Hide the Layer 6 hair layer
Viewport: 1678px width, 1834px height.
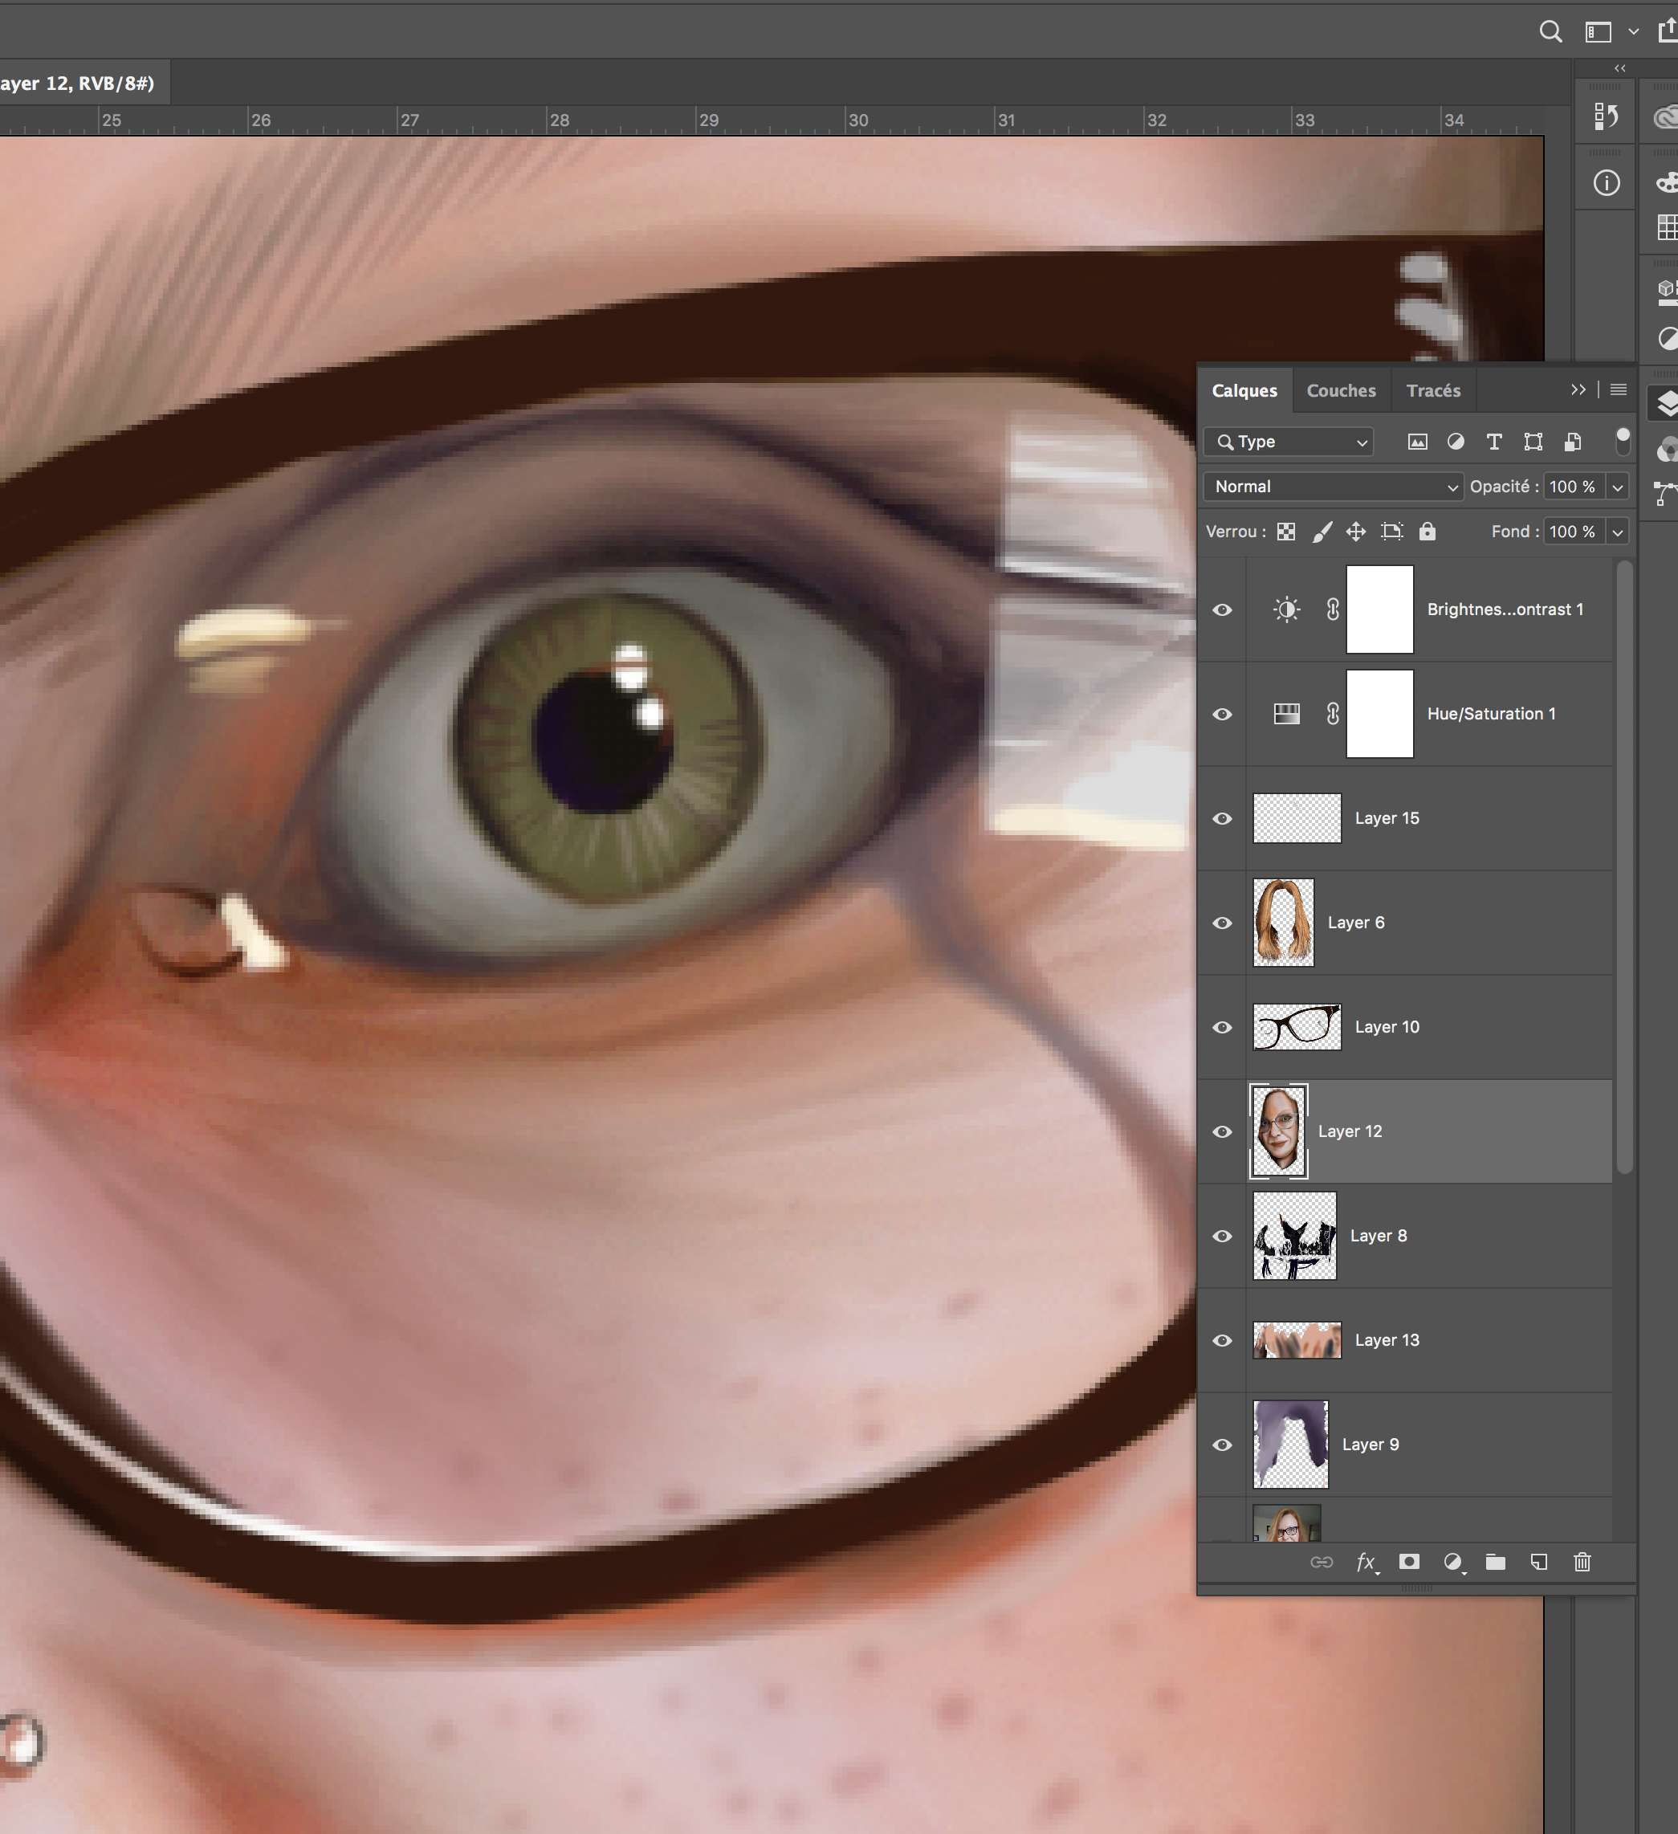[1222, 923]
